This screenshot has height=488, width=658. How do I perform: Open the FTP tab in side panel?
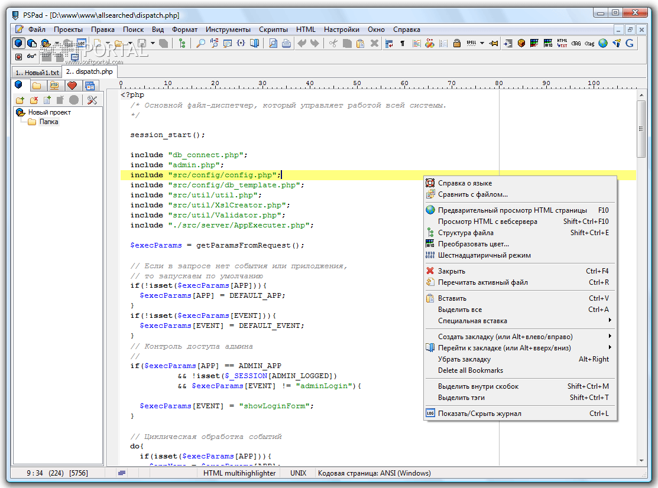click(x=54, y=86)
